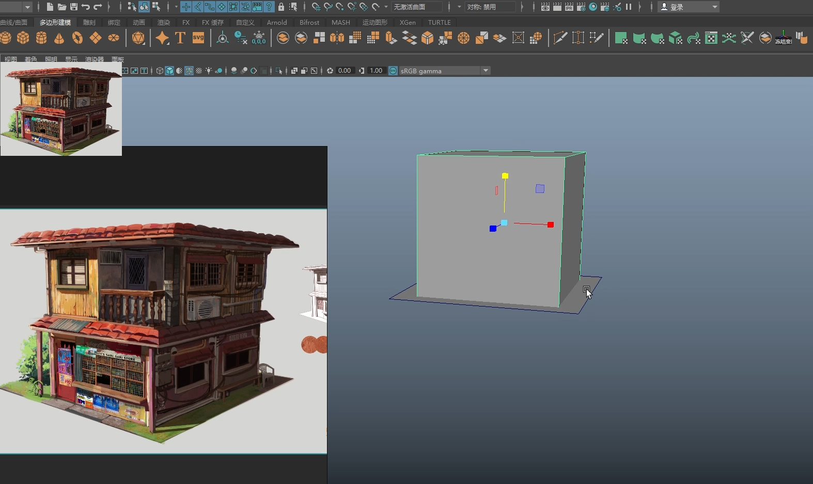
Task: Click the viewport exposure value field 0.00
Action: coord(345,71)
